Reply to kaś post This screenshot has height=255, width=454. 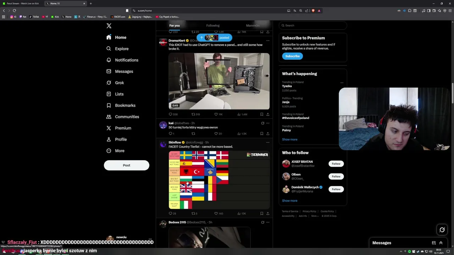tap(171, 134)
